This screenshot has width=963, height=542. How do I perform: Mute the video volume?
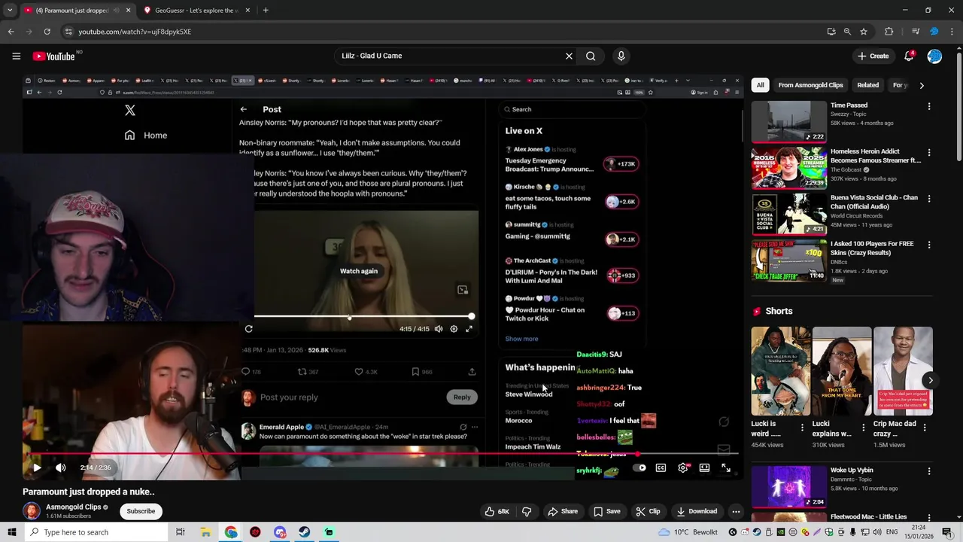tap(61, 467)
